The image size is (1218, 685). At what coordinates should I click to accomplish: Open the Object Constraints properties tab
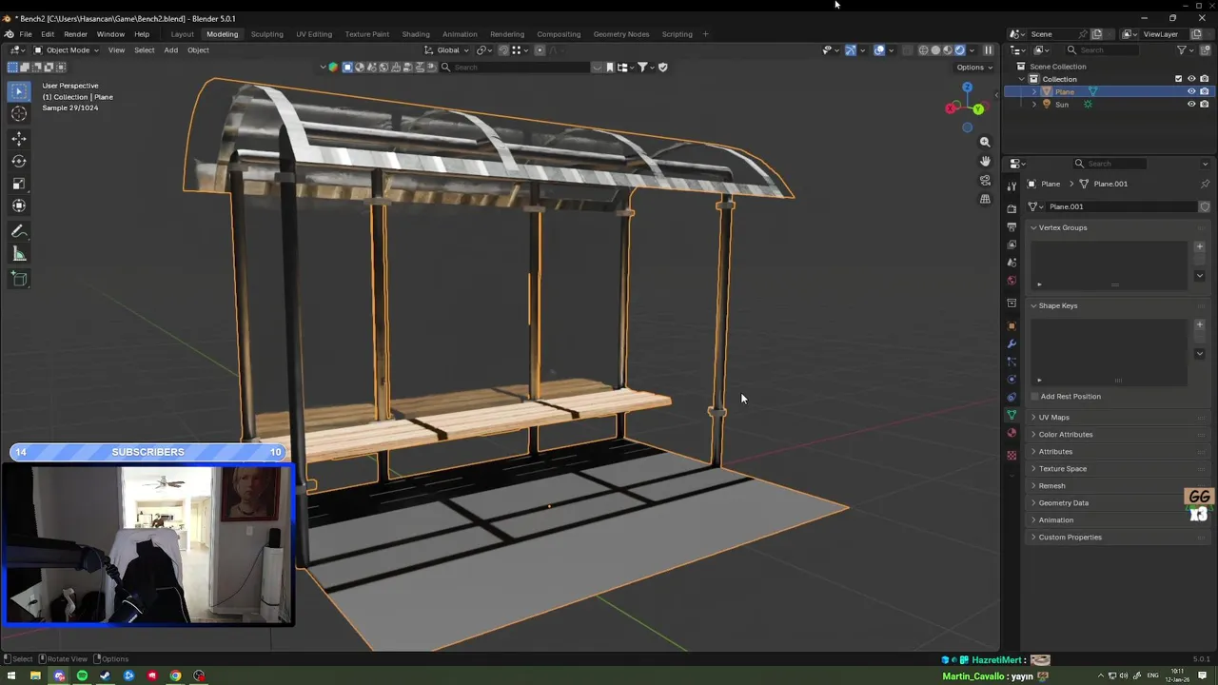1012,397
